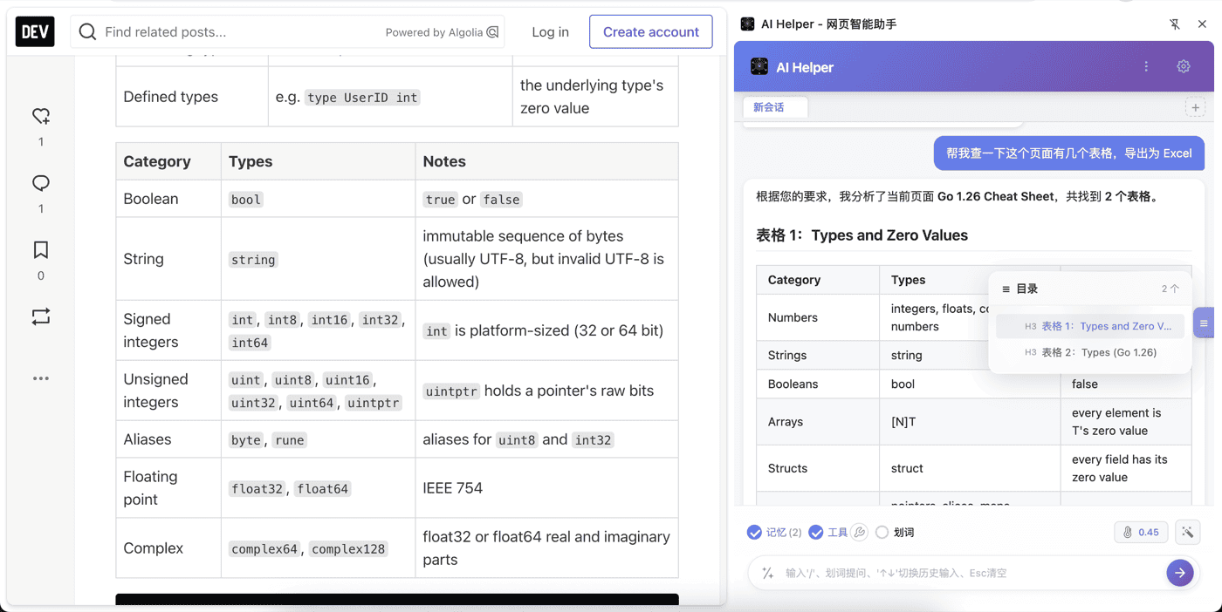The height and width of the screenshot is (612, 1222).
Task: Click the Algolia logo icon
Action: click(493, 32)
